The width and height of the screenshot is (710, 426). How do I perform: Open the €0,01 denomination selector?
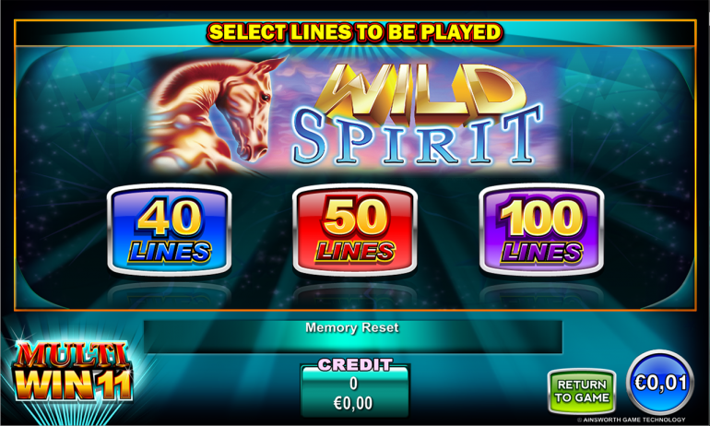coord(660,383)
